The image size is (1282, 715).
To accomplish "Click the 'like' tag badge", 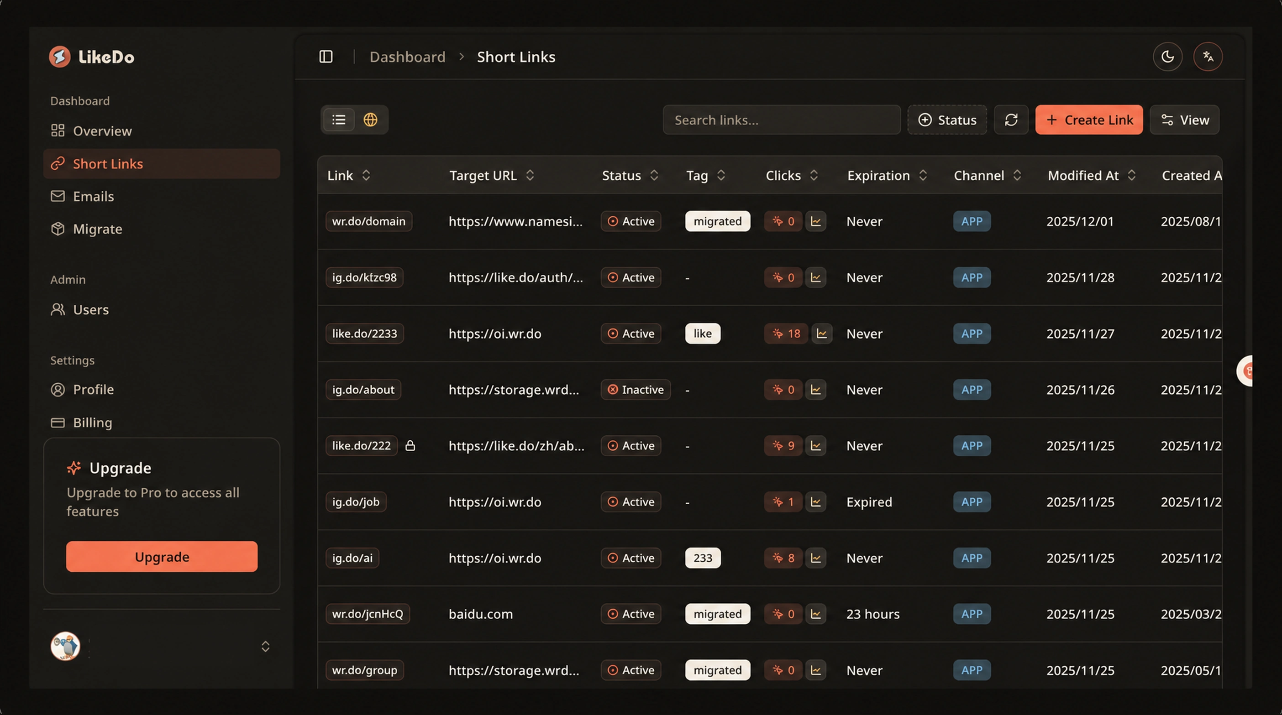I will [x=703, y=334].
